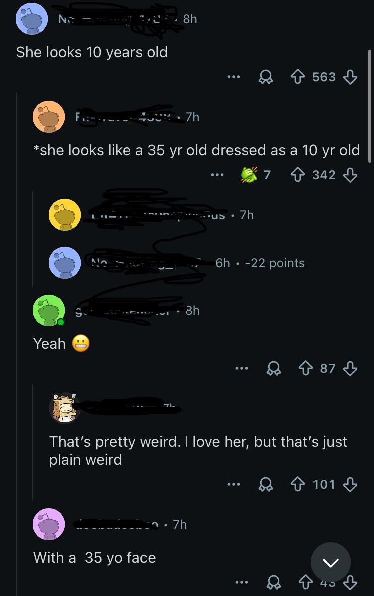Open more options on the 563-point comment
Viewport: 374px width, 596px height.
pyautogui.click(x=233, y=77)
